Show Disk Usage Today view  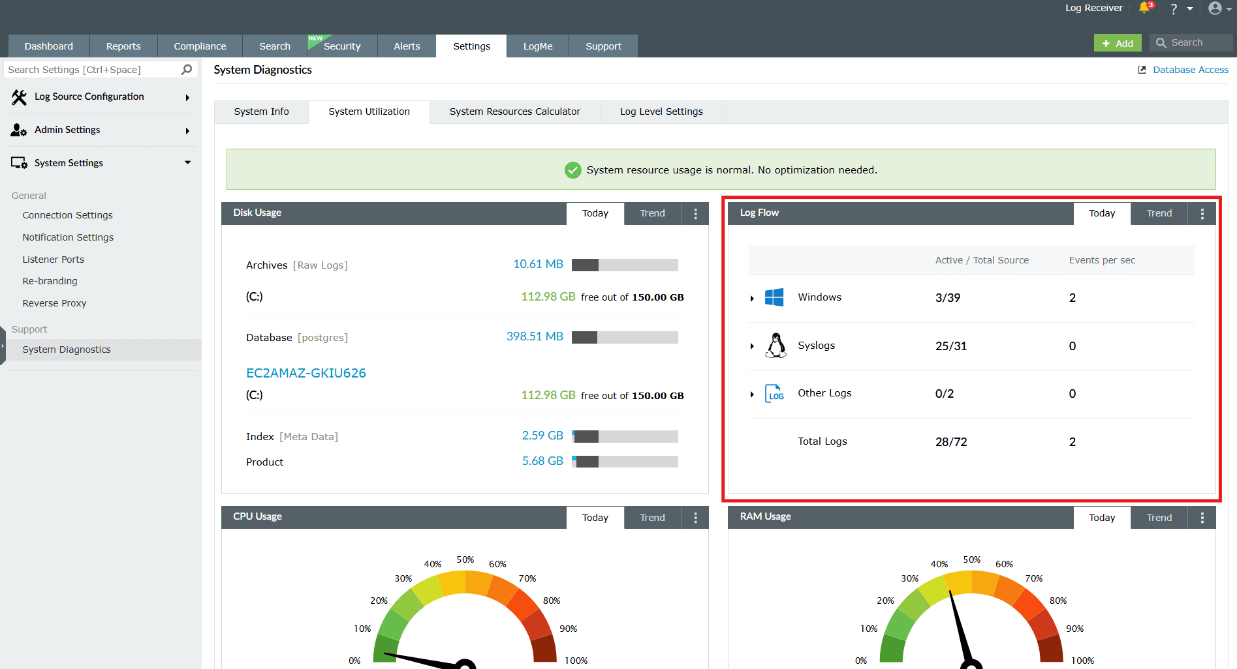coord(595,213)
